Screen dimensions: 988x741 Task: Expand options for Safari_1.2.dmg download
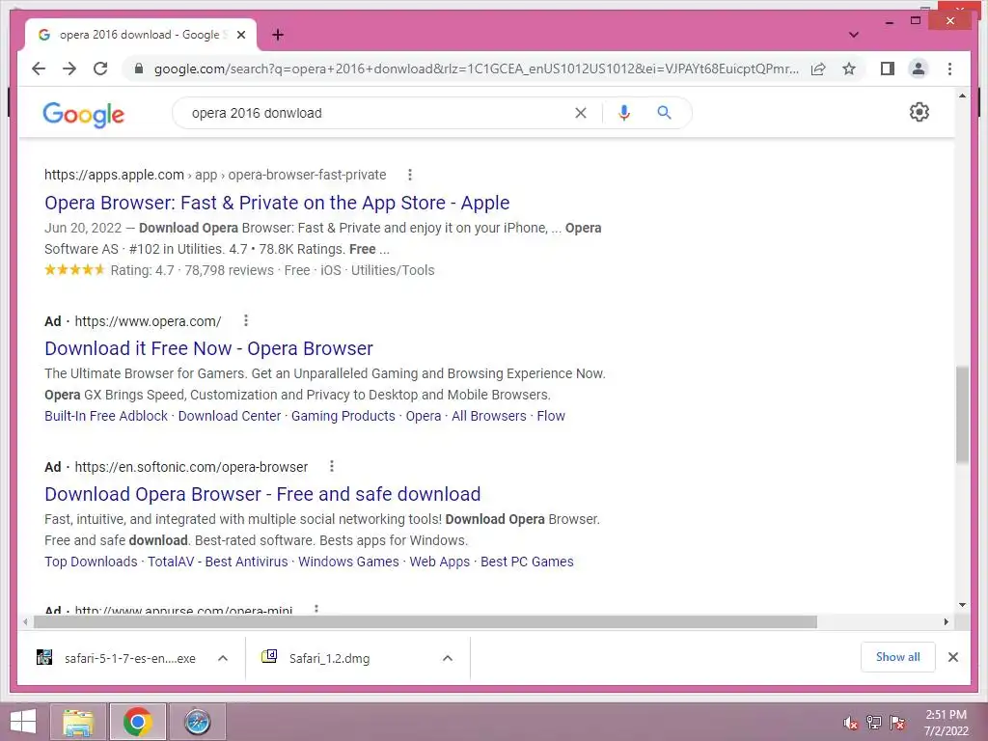[448, 658]
